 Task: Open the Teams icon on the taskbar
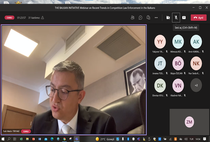pyautogui.click(x=77, y=139)
